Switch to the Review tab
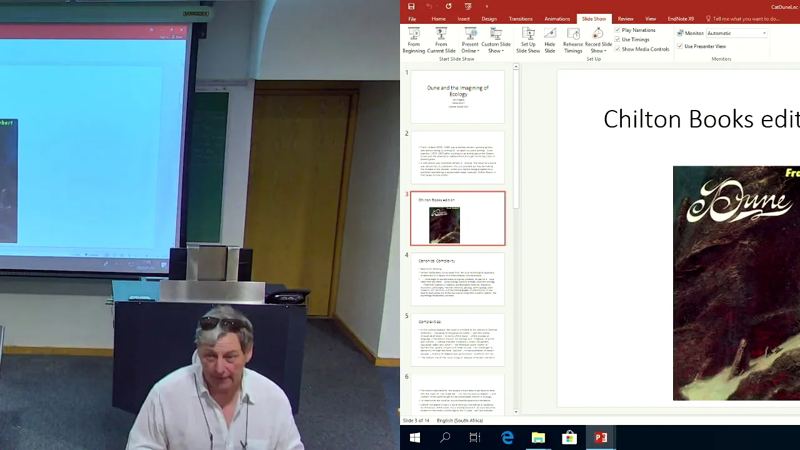This screenshot has height=450, width=800. coord(626,19)
